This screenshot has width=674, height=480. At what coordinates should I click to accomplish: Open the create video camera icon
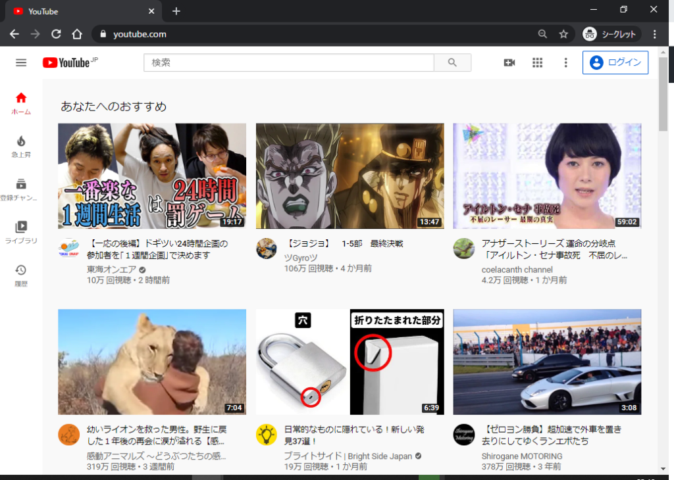pos(509,62)
